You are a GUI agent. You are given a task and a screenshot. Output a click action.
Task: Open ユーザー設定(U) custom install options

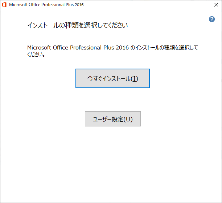pos(113,119)
